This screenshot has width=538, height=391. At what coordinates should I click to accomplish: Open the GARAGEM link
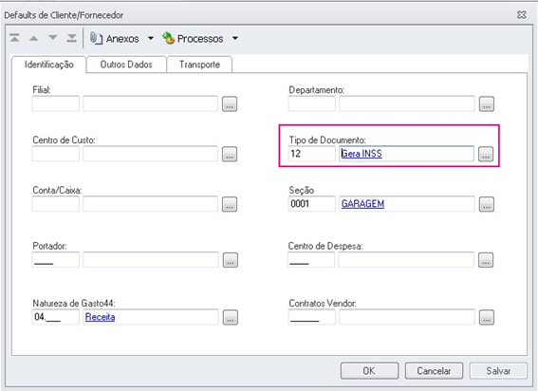pos(362,204)
